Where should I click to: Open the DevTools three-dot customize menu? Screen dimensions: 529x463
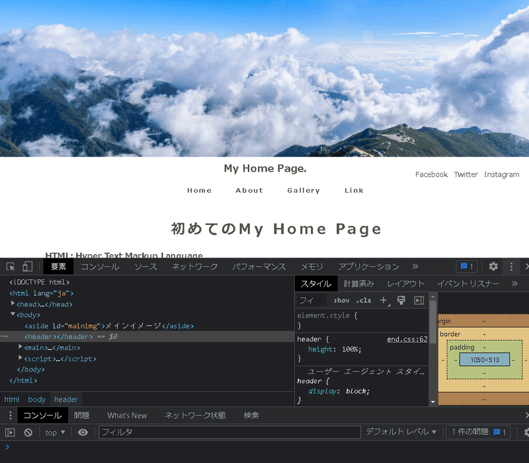tap(511, 267)
